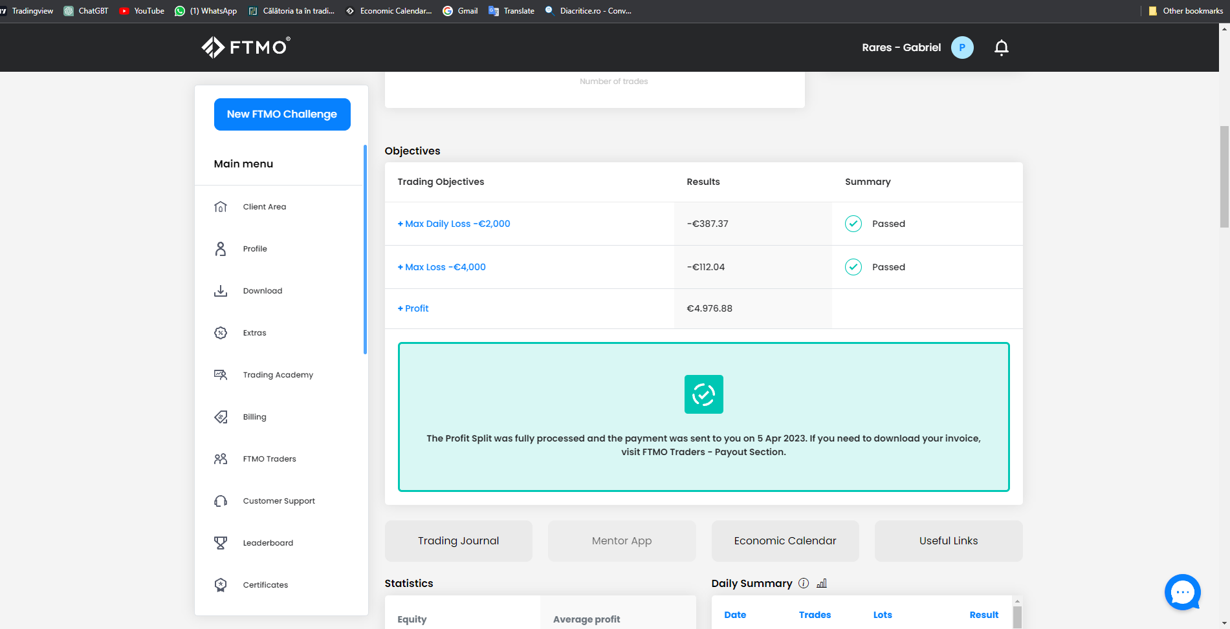Click the Billing tag icon
This screenshot has height=629, width=1230.
(221, 417)
